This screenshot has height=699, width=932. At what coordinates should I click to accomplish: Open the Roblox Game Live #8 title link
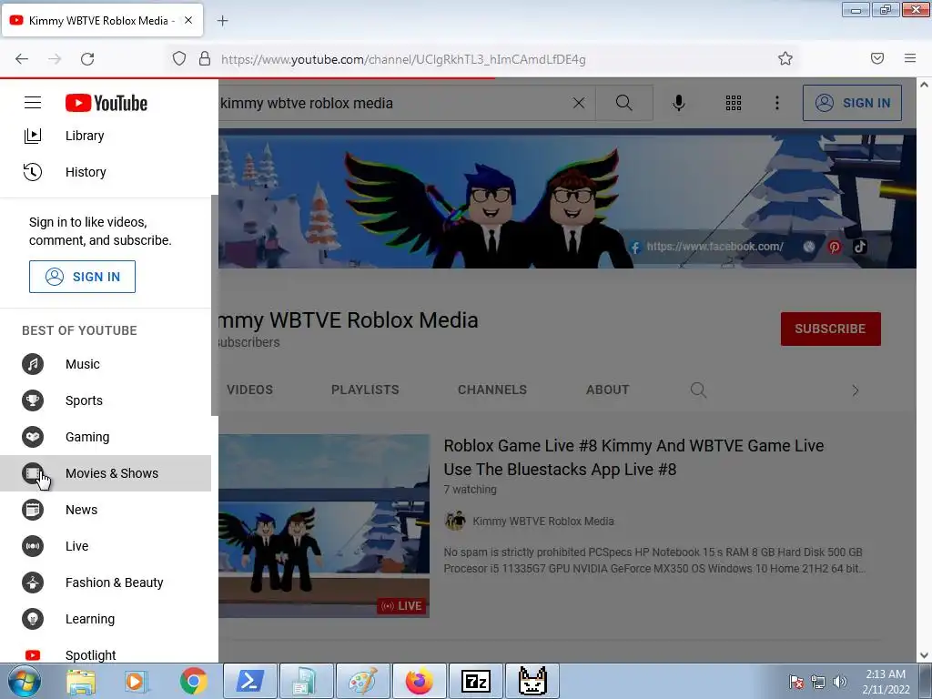pos(633,457)
